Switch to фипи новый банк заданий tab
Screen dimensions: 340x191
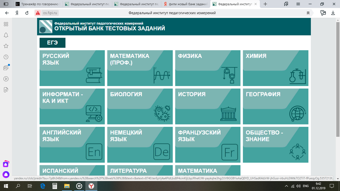click(186, 4)
